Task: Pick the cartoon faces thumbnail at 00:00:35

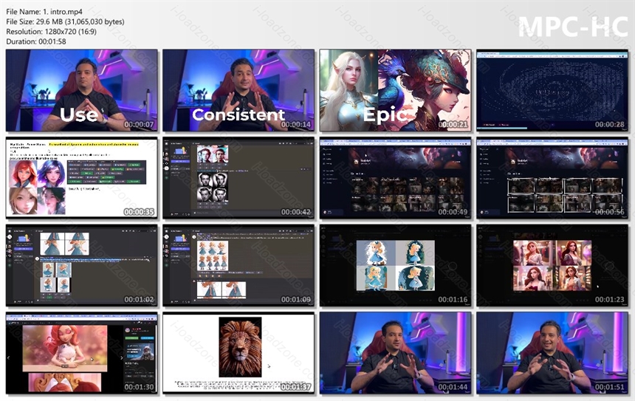Action: (x=82, y=178)
